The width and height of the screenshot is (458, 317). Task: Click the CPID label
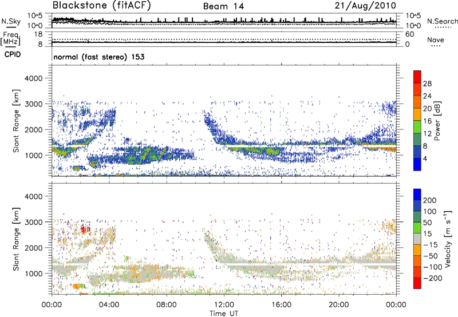13,54
